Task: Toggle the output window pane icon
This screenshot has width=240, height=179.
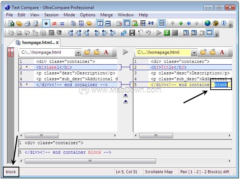Action: (x=209, y=33)
